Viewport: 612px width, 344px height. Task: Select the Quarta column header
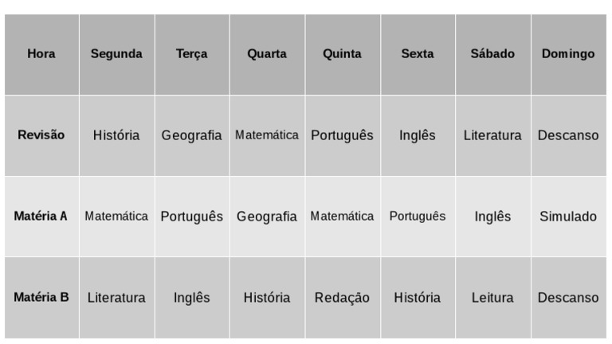(x=267, y=54)
